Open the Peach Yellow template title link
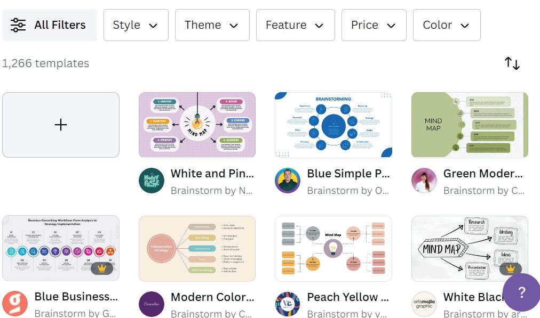This screenshot has height=318, width=540. click(349, 297)
